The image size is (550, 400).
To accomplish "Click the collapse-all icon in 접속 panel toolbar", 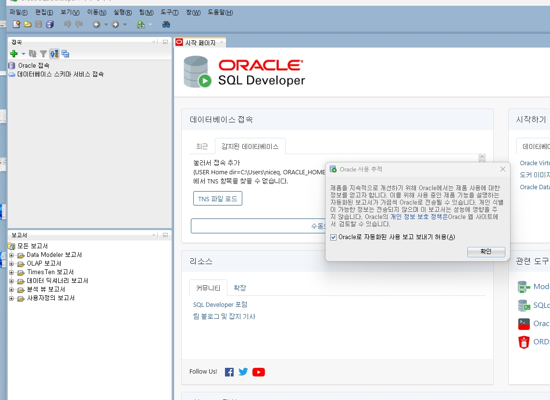I will (65, 54).
